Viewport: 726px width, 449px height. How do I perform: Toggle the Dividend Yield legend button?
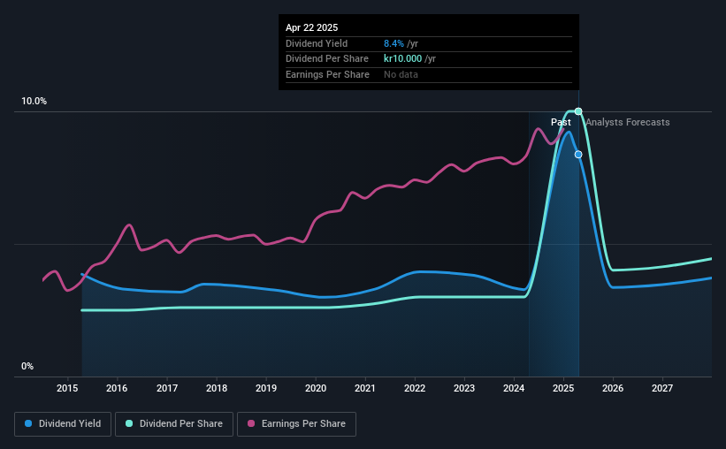coord(63,424)
